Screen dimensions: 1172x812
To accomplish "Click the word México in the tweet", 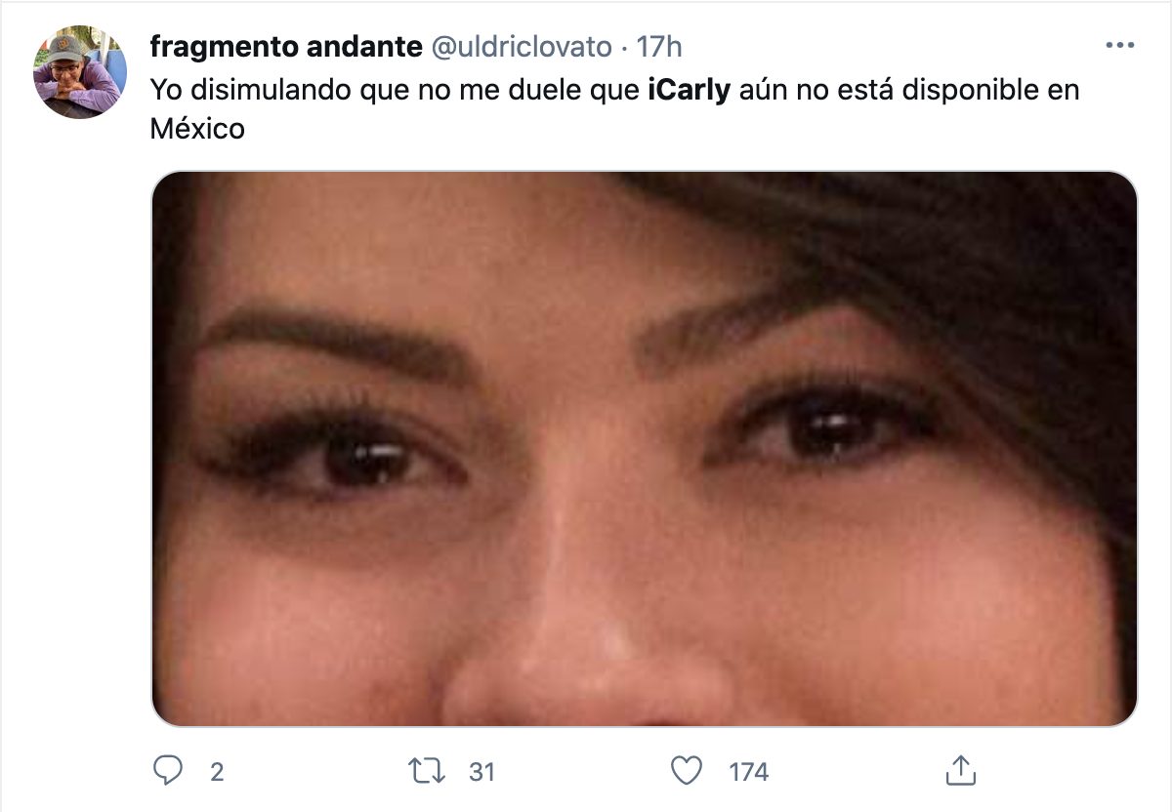I will point(197,128).
